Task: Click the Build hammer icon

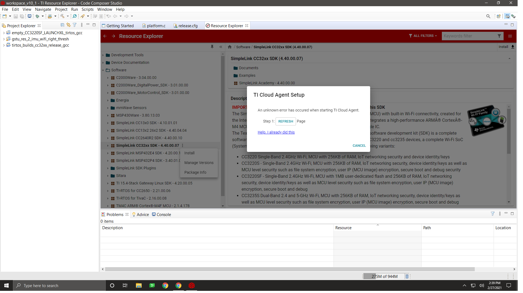Action: [x=62, y=16]
